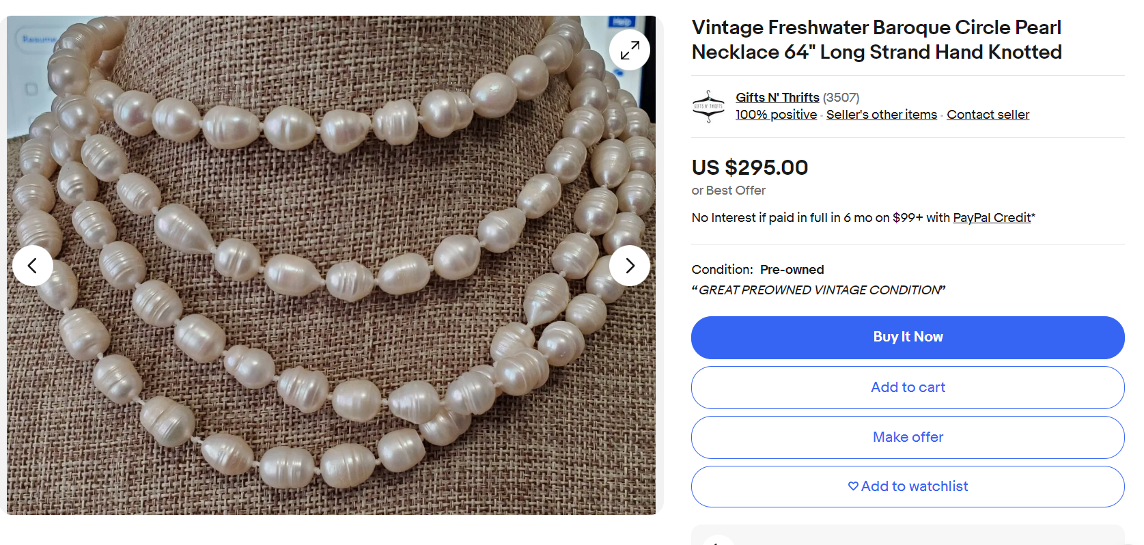This screenshot has height=545, width=1144.
Task: Add the pearl necklace to cart
Action: 908,387
